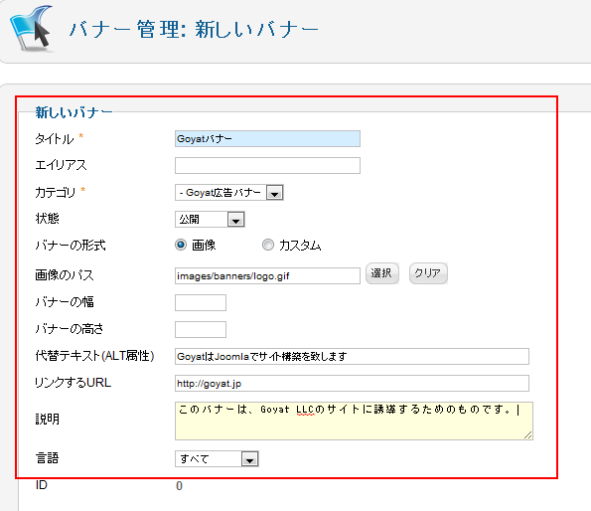591x511 pixels.
Task: Click the バナーの幅 input field
Action: (x=201, y=303)
